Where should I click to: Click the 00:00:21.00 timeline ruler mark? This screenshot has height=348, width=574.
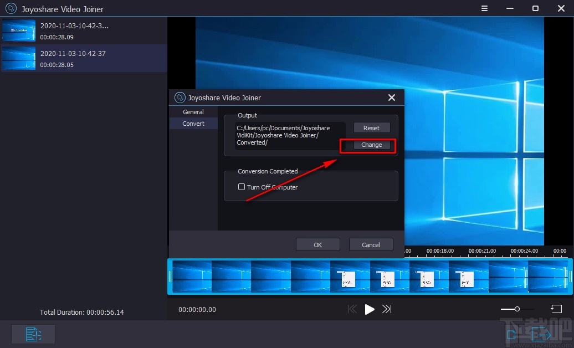click(x=482, y=251)
